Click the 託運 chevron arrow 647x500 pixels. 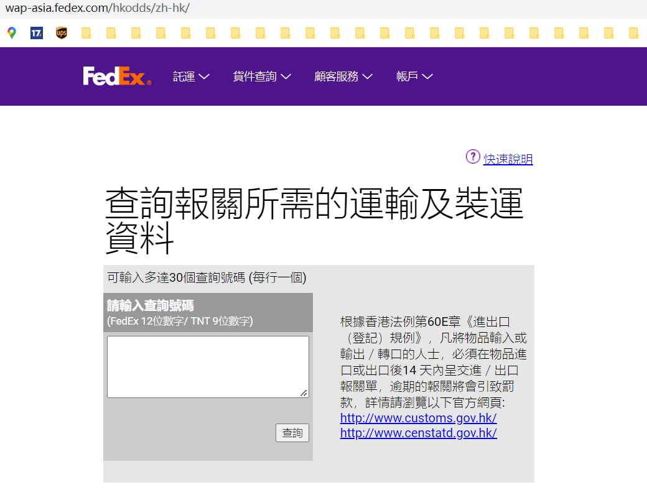point(204,76)
